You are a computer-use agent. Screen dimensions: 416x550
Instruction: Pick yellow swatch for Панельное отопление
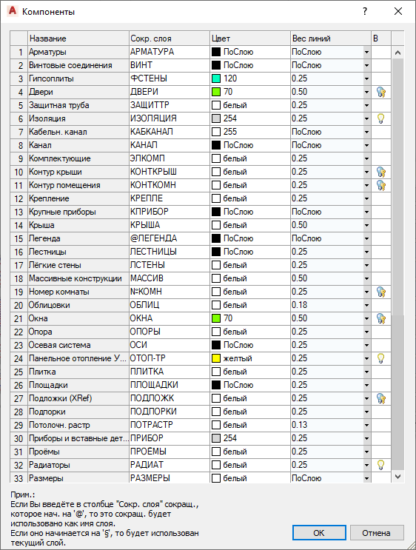coord(216,358)
